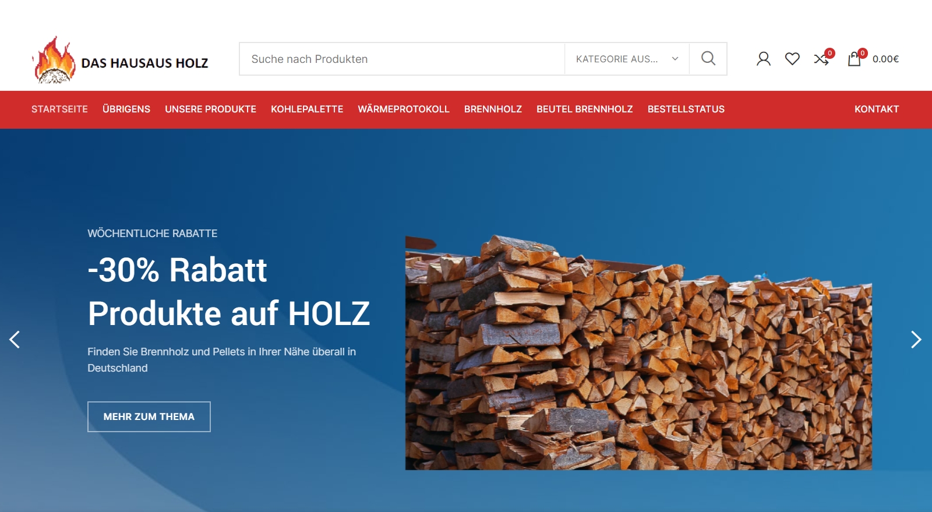The image size is (932, 512).
Task: Open the user account icon
Action: click(x=763, y=59)
